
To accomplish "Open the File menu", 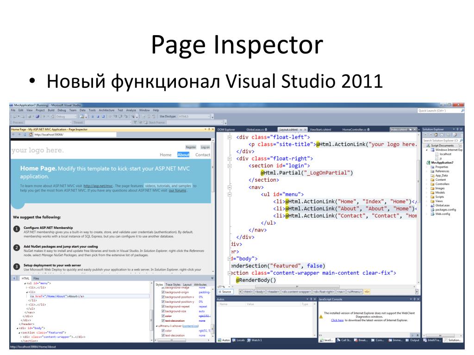I will click(x=13, y=110).
